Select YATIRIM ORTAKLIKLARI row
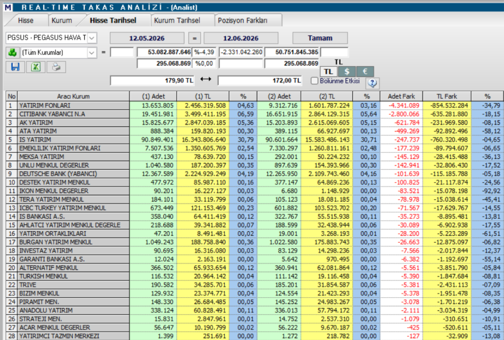 (254, 234)
